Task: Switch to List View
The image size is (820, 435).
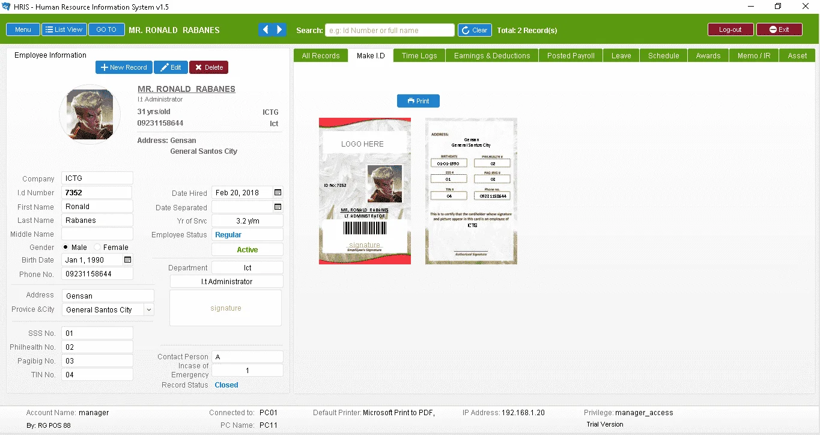Action: point(64,29)
